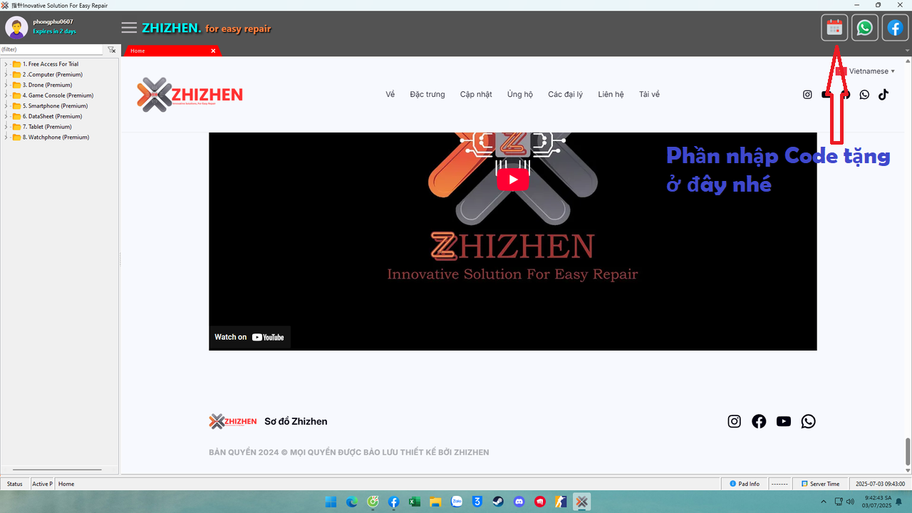Open File Explorer from the taskbar
Screen dimensions: 912x513
435,502
